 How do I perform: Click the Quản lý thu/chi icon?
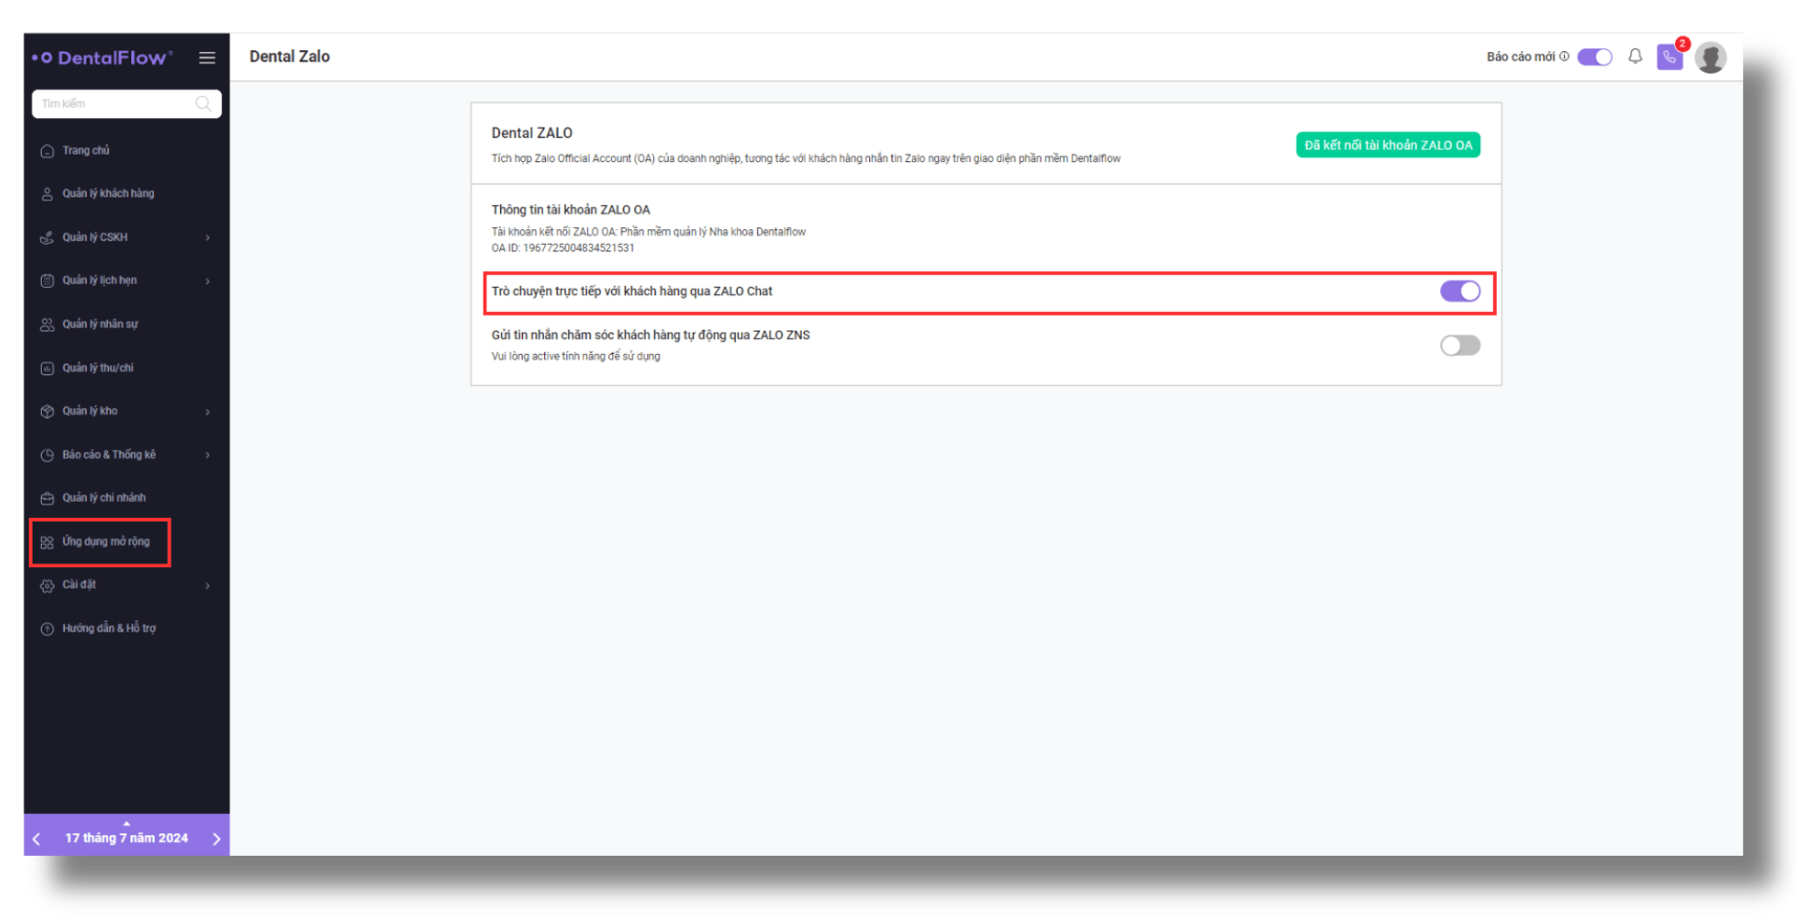tap(47, 368)
